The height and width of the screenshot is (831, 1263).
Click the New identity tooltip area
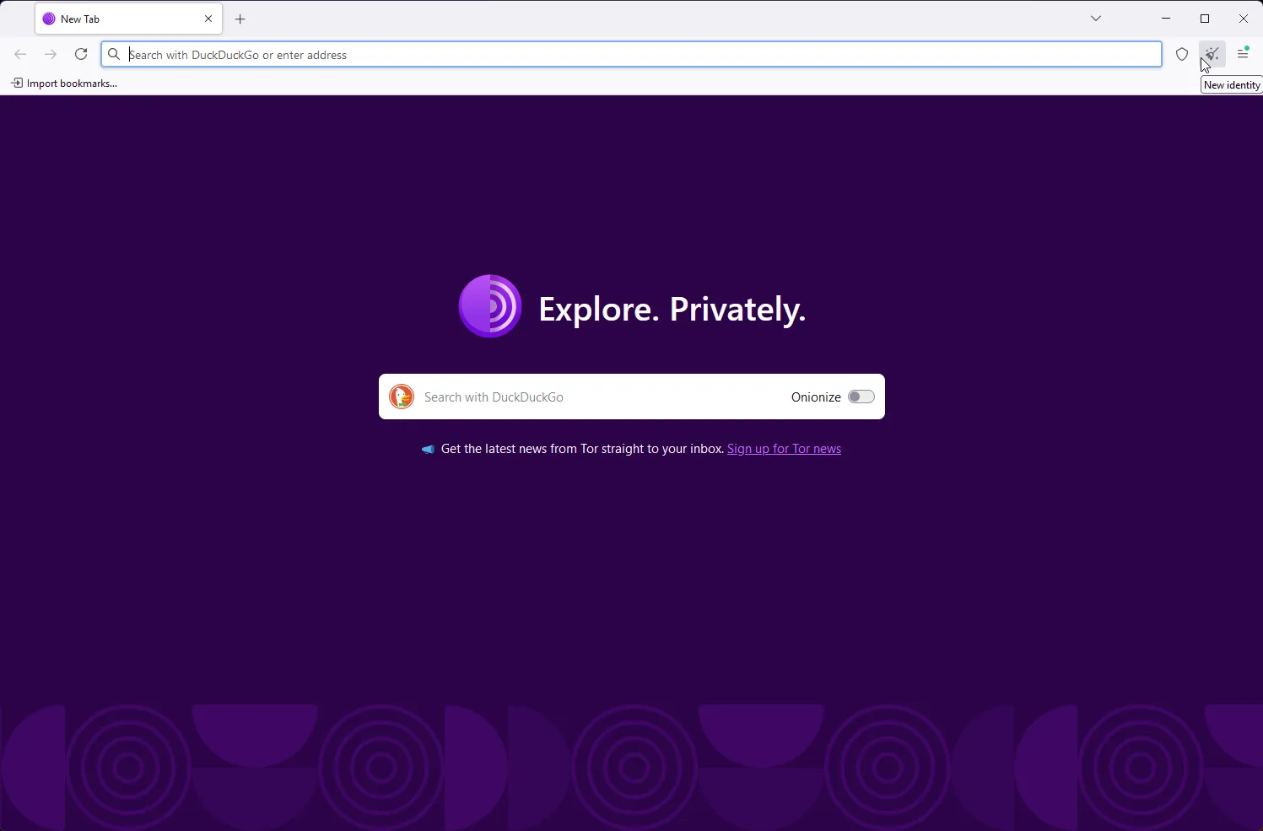(1232, 84)
